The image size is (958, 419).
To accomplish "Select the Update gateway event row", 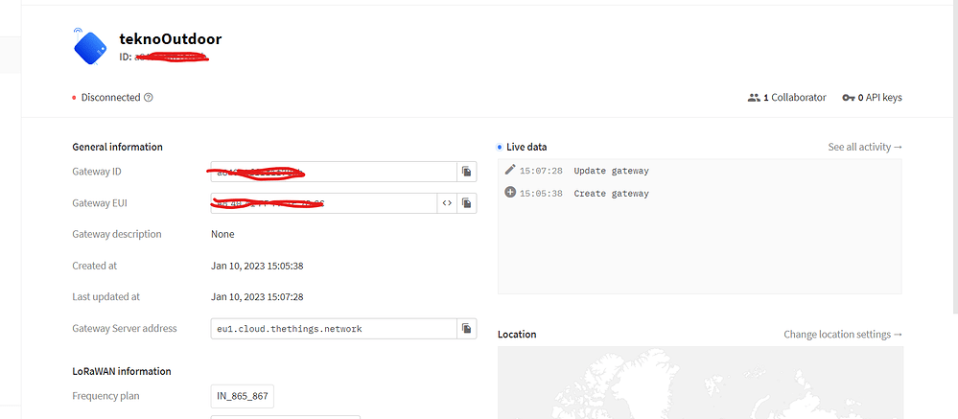I will 699,171.
